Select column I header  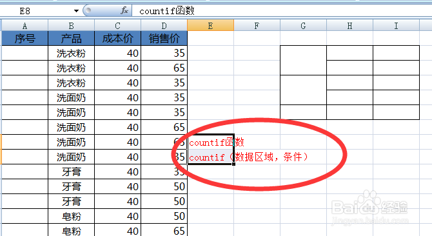pos(396,26)
